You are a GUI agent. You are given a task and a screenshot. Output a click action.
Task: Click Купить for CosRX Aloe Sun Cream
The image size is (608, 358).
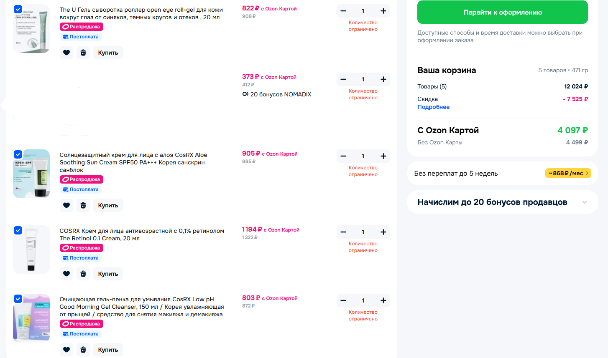tap(108, 205)
